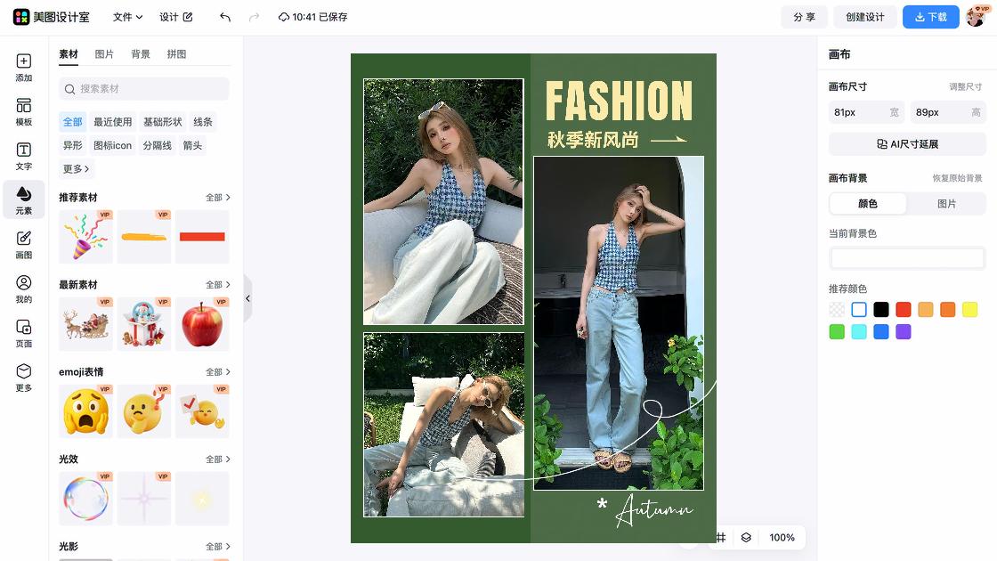997x561 pixels.
Task: Insert the yellow brush stroke element
Action: tap(143, 237)
